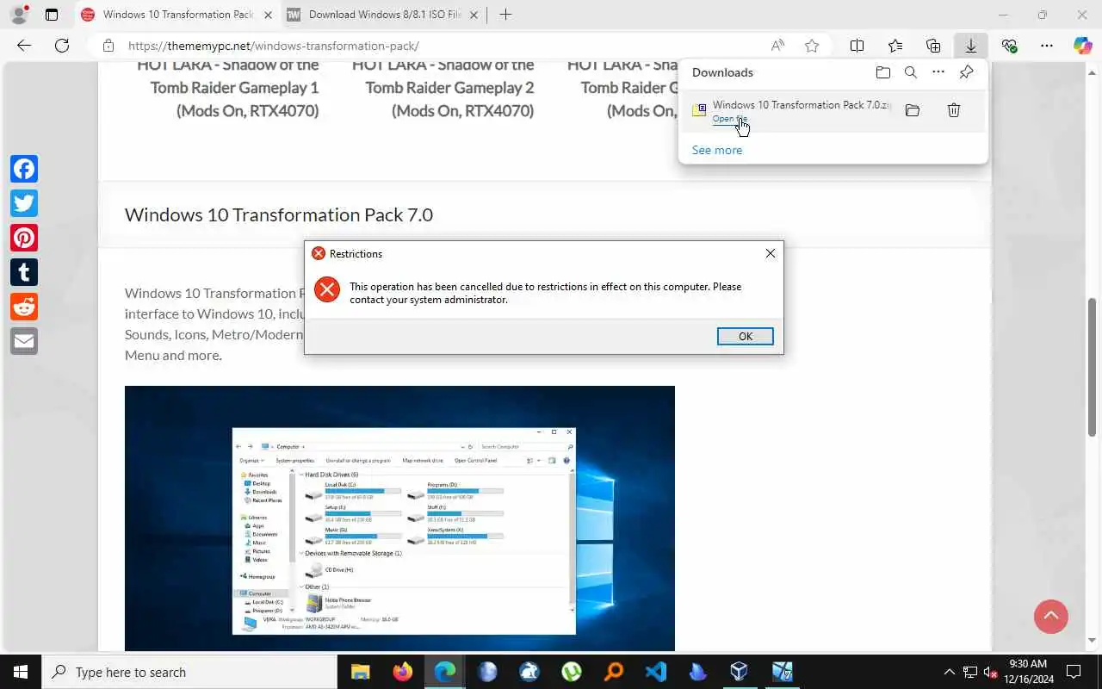The height and width of the screenshot is (689, 1102).
Task: Open Browser essentials heart icon
Action: click(1009, 46)
